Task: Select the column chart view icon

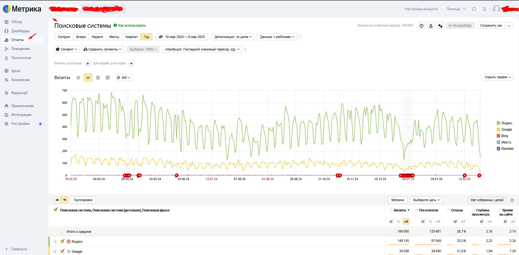Action: click(108, 78)
